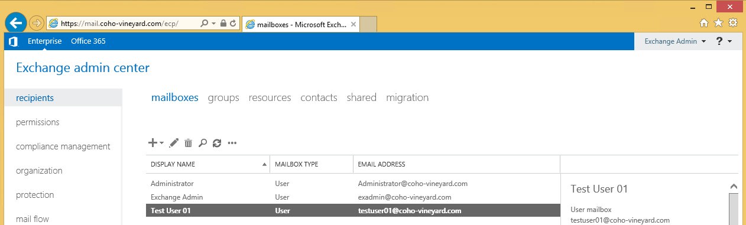Select the mailboxes - Microsoft Exchange browser tab
The width and height of the screenshot is (746, 225).
(x=301, y=24)
